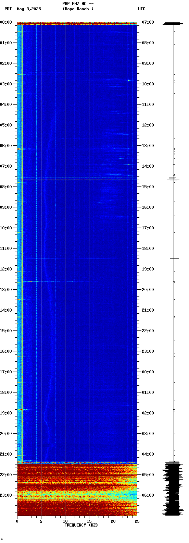Click the PDT time label '03:00'
The image size is (189, 543).
pos(6,84)
